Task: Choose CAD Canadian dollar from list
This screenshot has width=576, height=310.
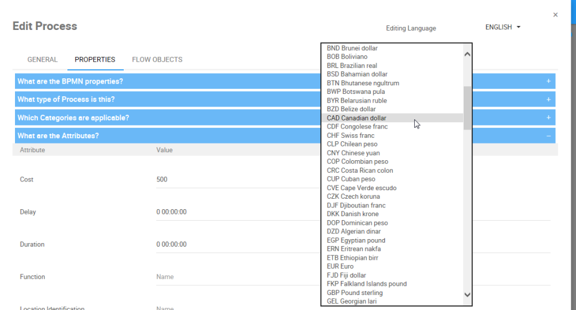Action: [x=357, y=118]
